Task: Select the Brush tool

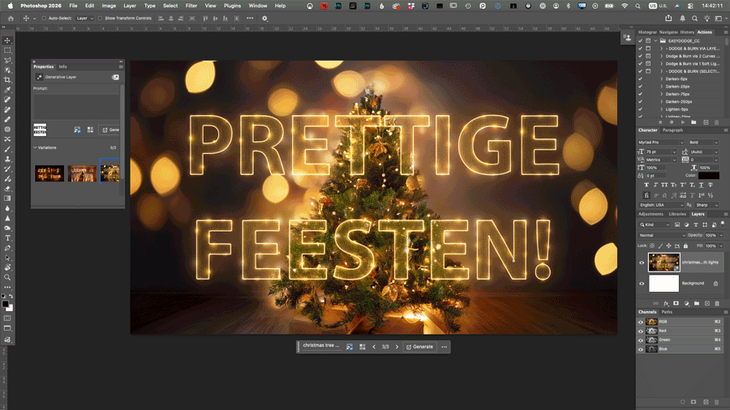Action: 7,149
